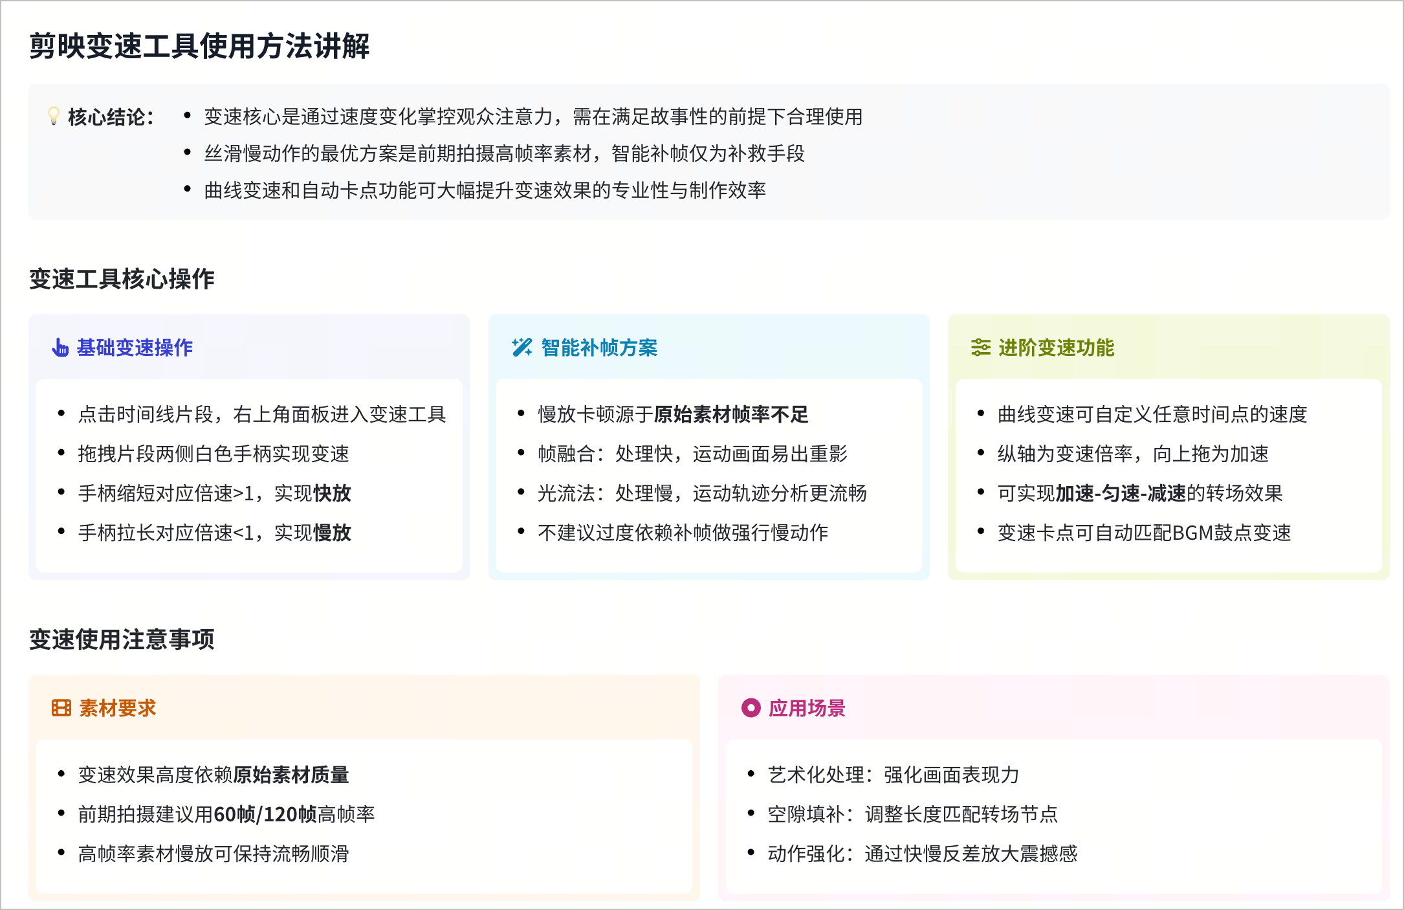This screenshot has width=1404, height=910.
Task: Select the section heading 变速使用注意事项
Action: click(122, 639)
